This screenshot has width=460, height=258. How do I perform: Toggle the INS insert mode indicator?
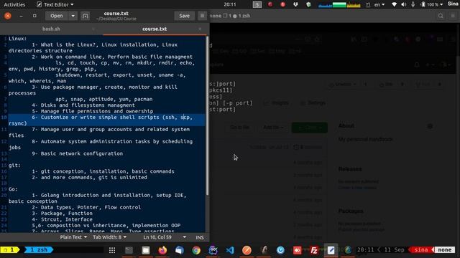[200, 237]
